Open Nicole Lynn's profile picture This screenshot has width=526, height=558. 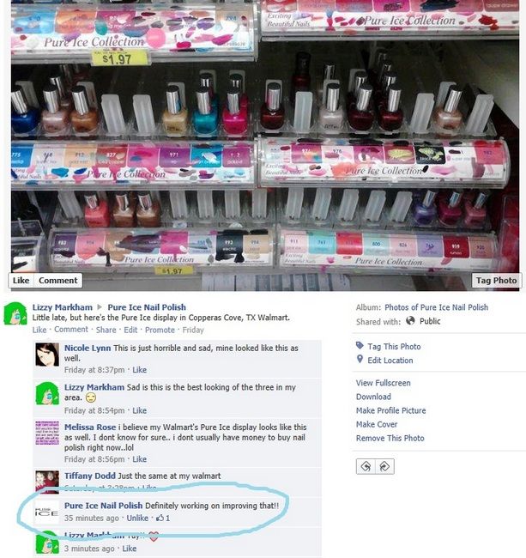[x=47, y=355]
